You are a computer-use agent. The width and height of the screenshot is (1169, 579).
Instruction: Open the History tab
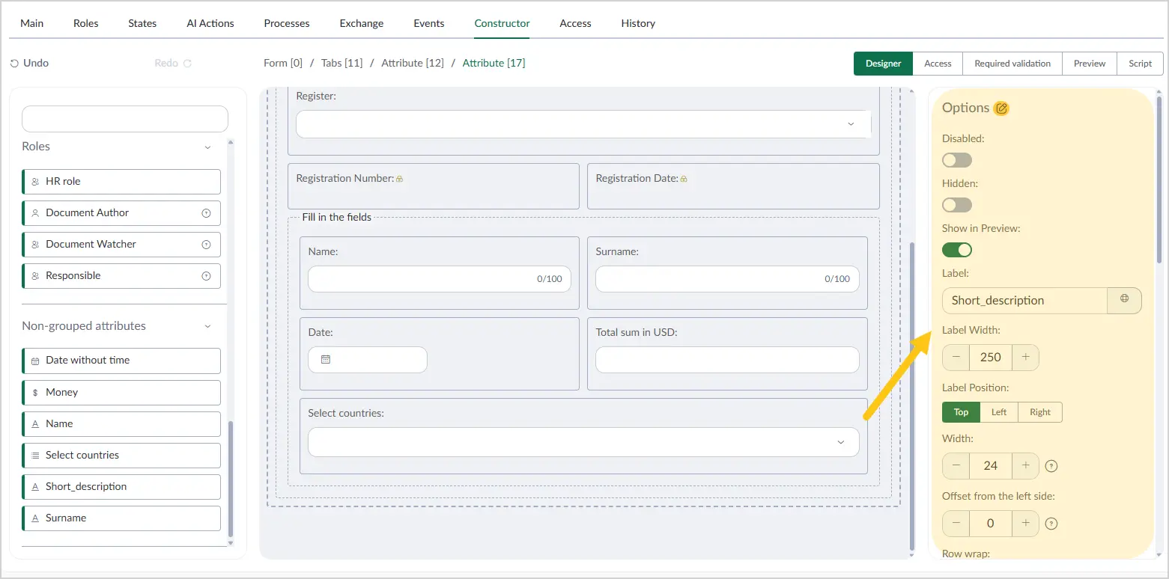638,23
